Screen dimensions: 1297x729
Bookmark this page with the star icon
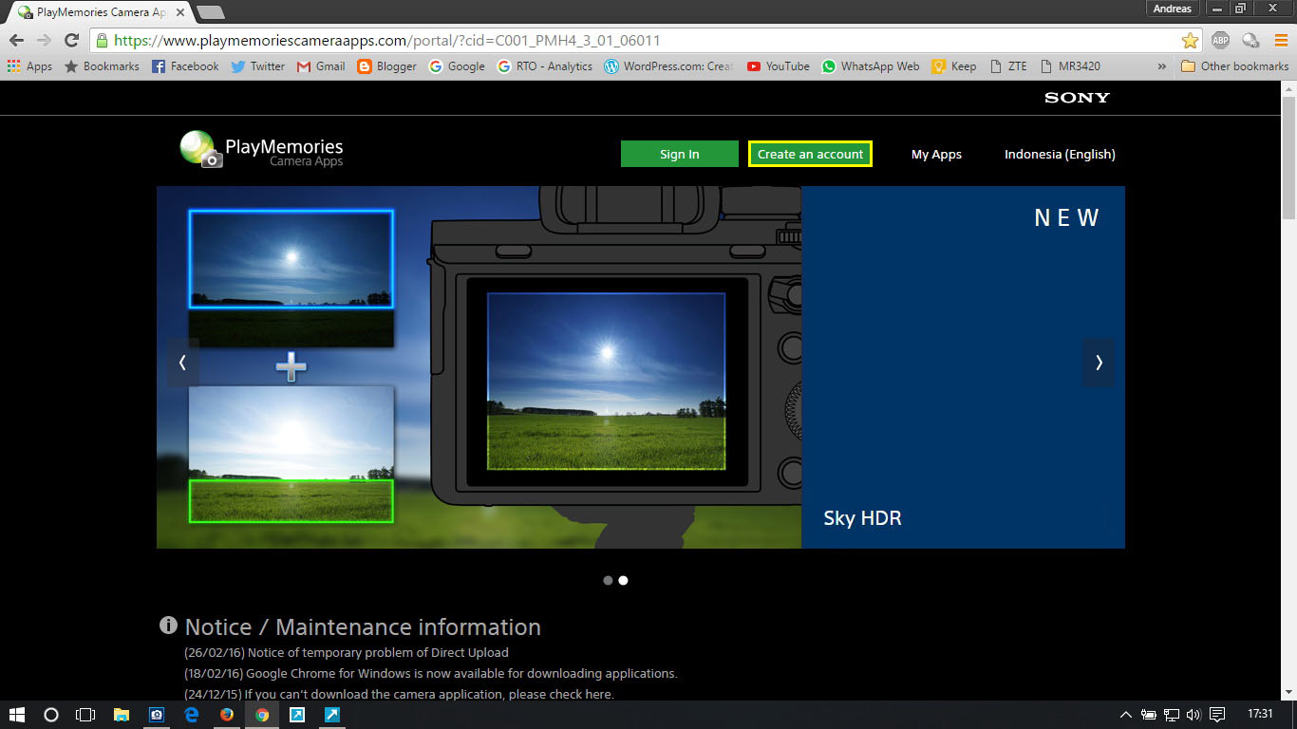pos(1189,40)
